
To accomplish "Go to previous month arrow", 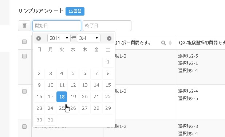I will [x=39, y=38].
